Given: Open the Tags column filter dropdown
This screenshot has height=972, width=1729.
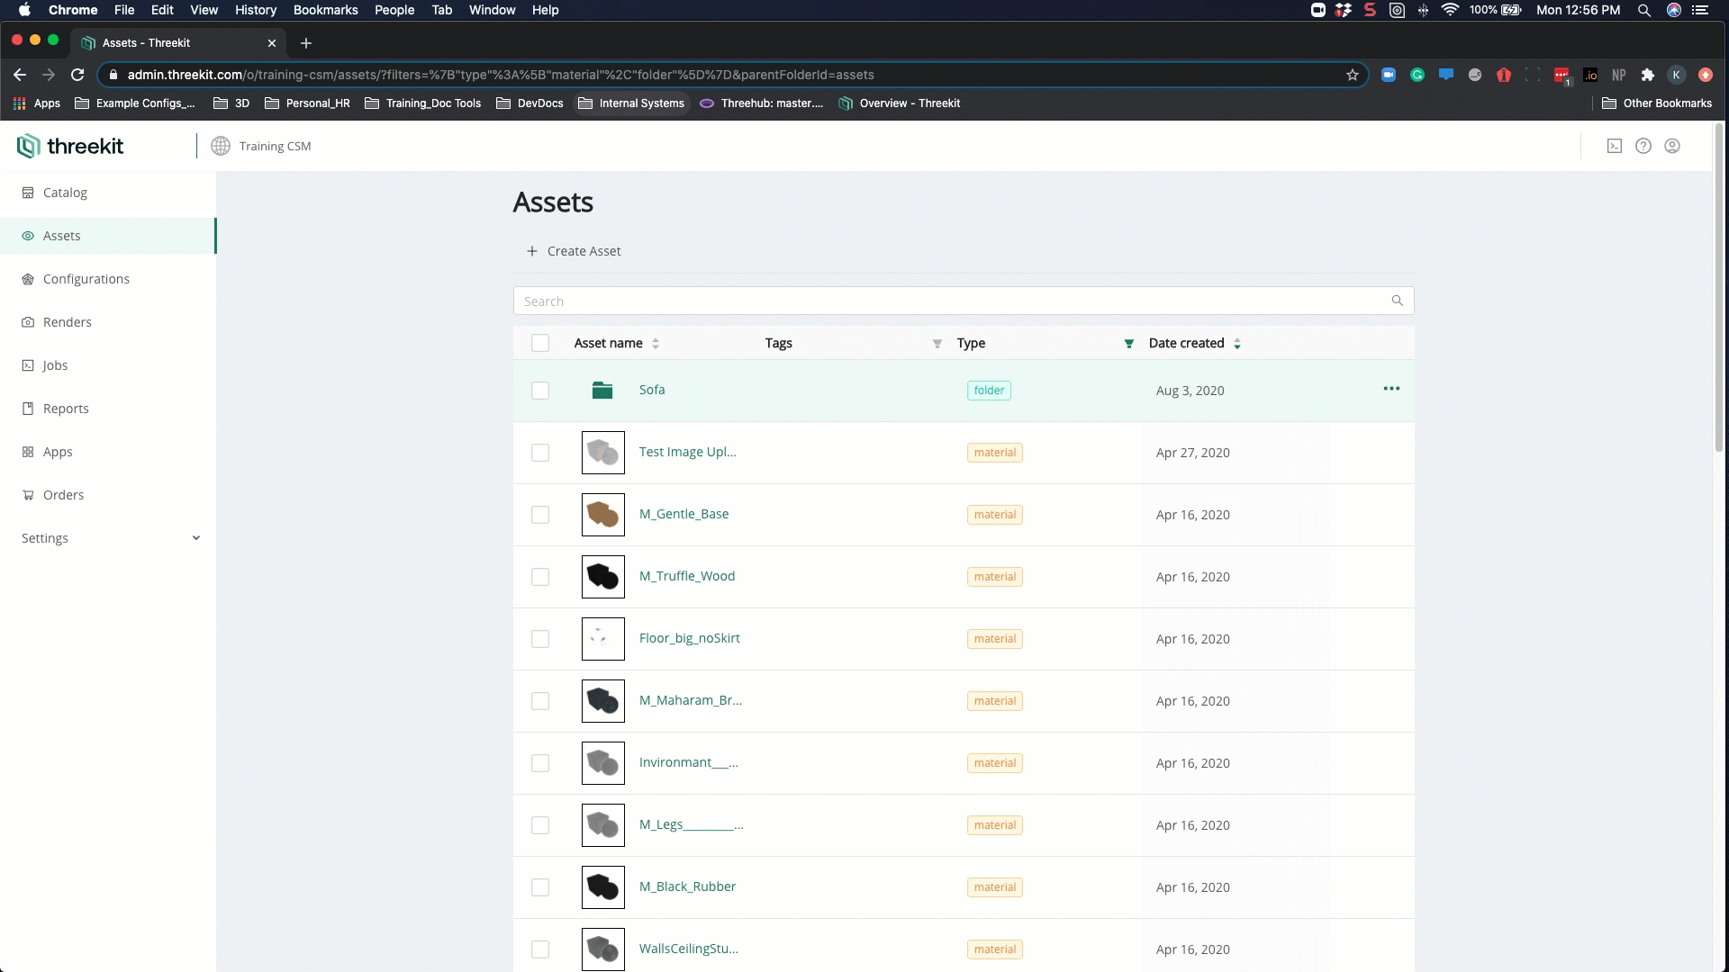Looking at the screenshot, I should coord(937,344).
